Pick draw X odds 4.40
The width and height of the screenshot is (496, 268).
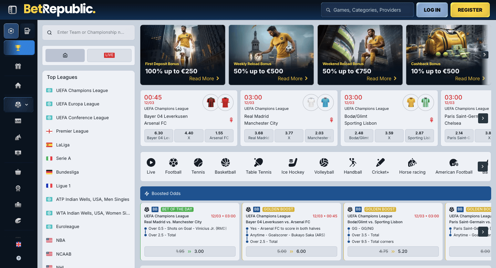[189, 135]
